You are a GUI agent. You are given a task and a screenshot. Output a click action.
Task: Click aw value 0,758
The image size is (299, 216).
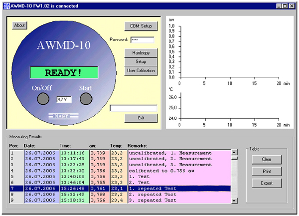click(98, 195)
